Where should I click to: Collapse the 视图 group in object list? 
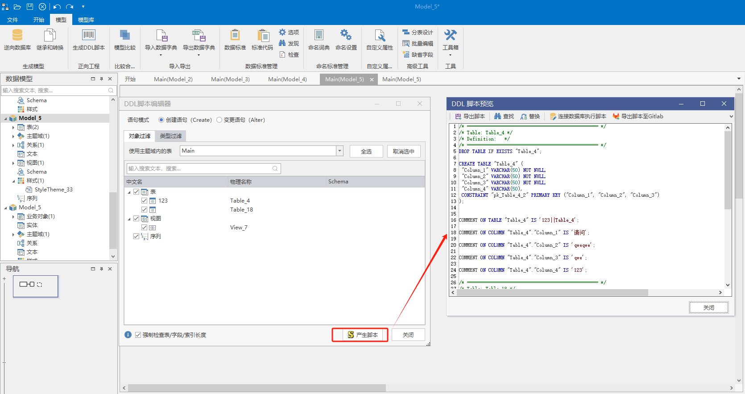point(129,219)
